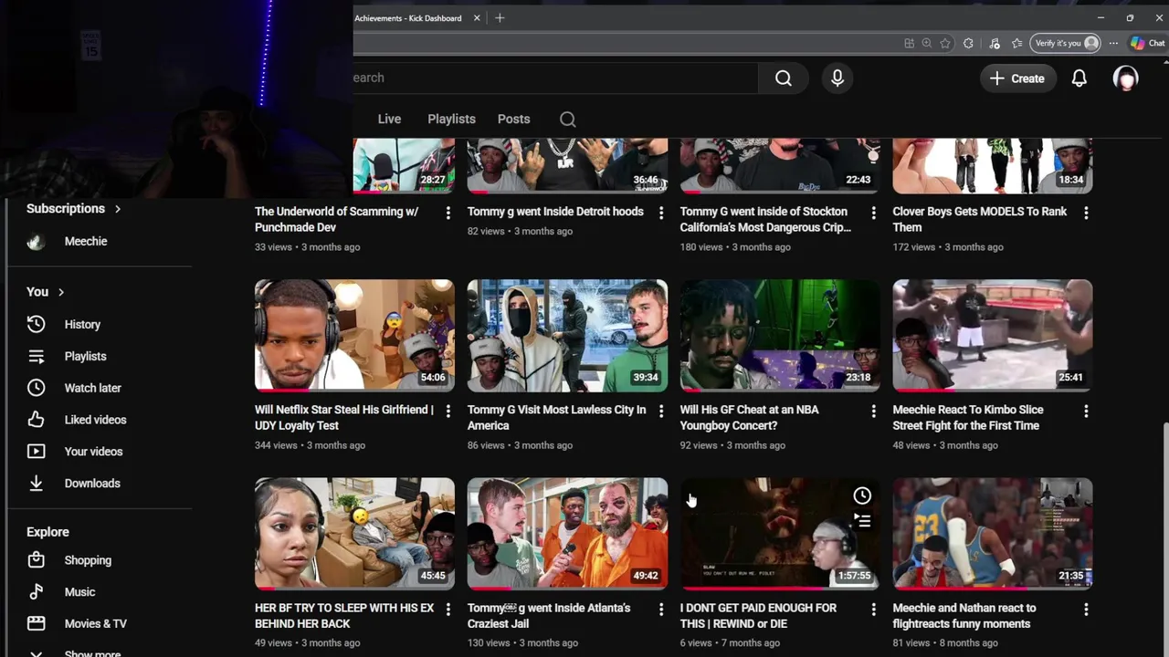This screenshot has width=1169, height=657.
Task: Open browser extensions puzzle icon
Action: point(968,43)
